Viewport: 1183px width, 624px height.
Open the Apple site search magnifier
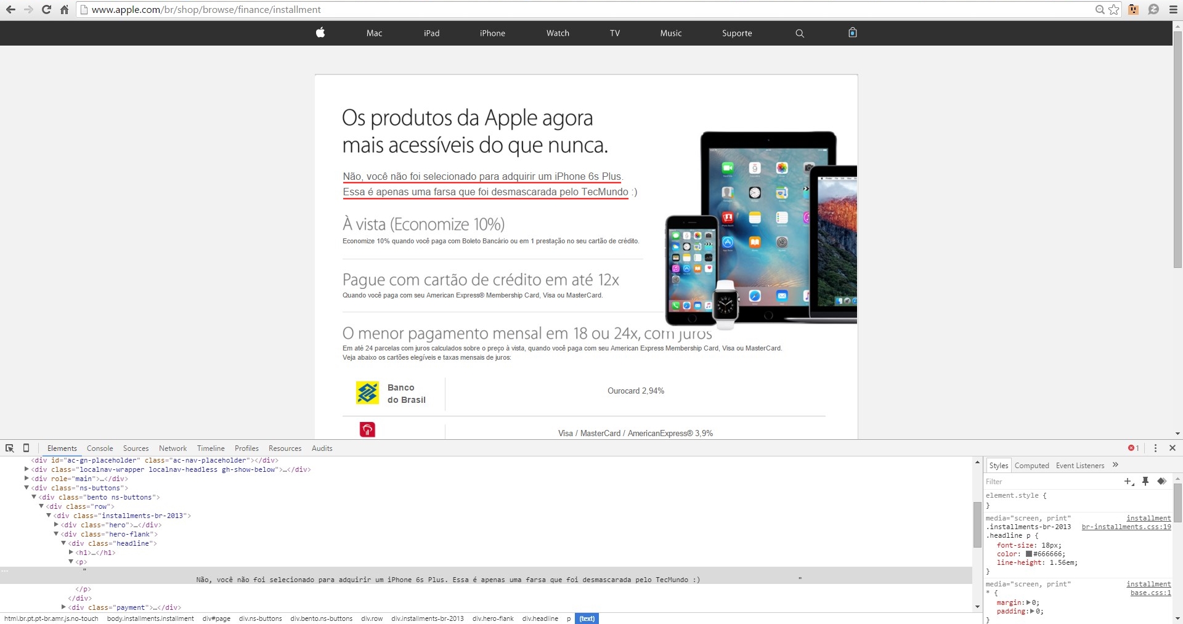[800, 33]
